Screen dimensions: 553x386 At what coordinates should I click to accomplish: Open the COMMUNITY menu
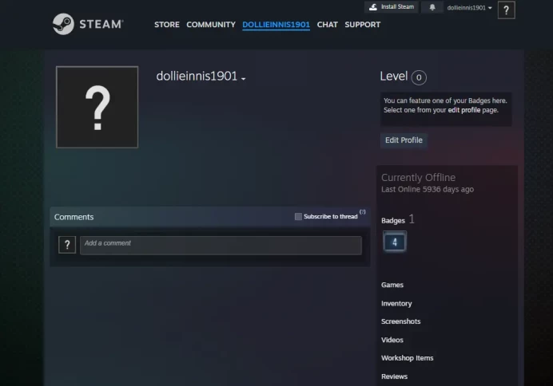[x=211, y=25]
